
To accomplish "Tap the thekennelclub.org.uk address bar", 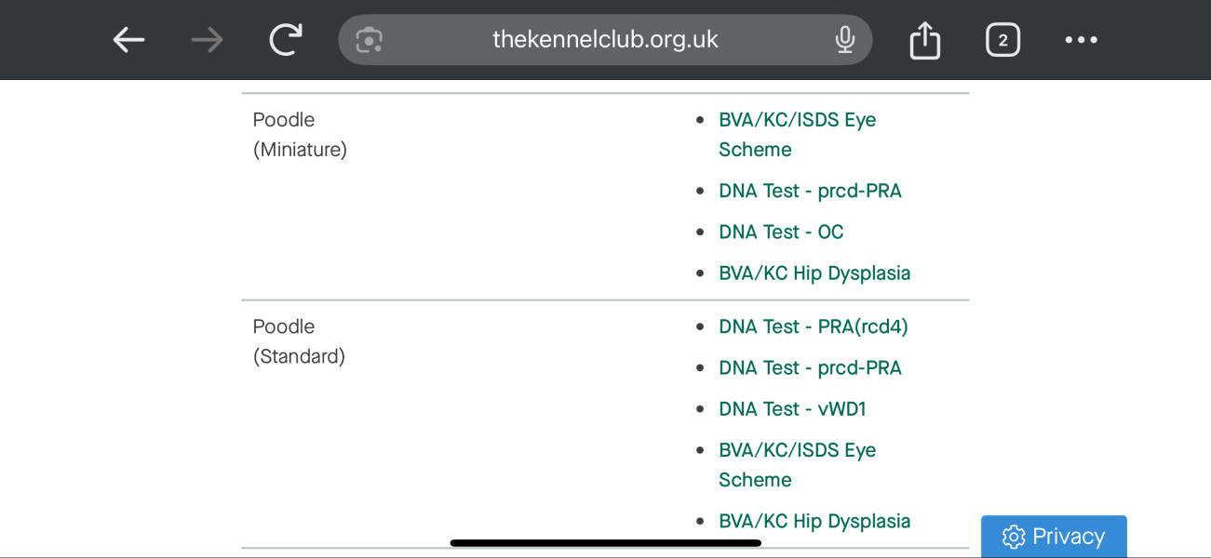I will 605,40.
